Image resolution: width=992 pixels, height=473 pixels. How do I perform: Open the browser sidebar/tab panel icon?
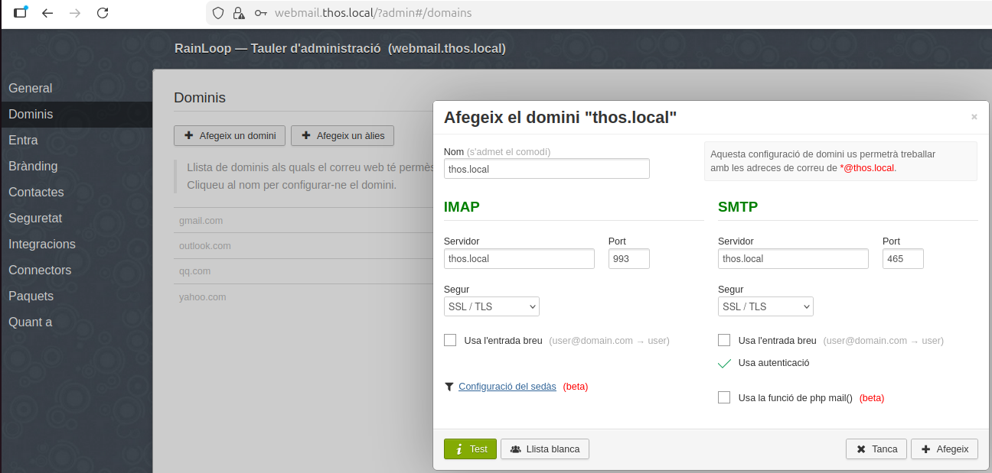pyautogui.click(x=21, y=12)
